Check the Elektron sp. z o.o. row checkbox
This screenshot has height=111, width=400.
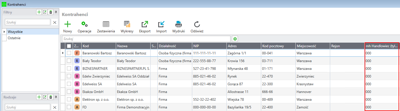pyautogui.click(x=69, y=99)
